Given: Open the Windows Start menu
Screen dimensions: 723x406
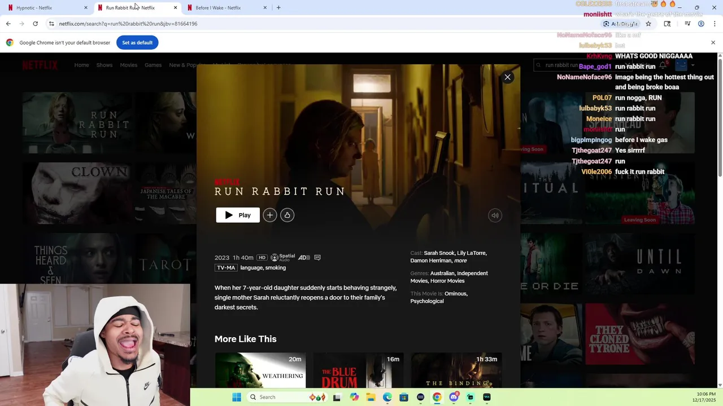Looking at the screenshot, I should [237, 397].
